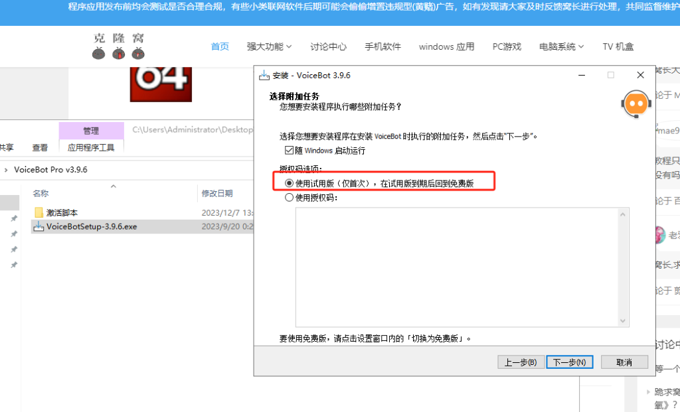Open the 共享 tab in Explorer
Viewport: 680px width, 412px height.
(7, 148)
